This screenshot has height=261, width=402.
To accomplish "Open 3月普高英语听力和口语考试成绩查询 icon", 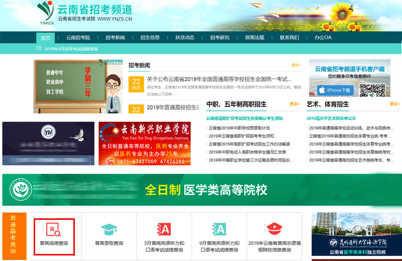I will coord(164,230).
